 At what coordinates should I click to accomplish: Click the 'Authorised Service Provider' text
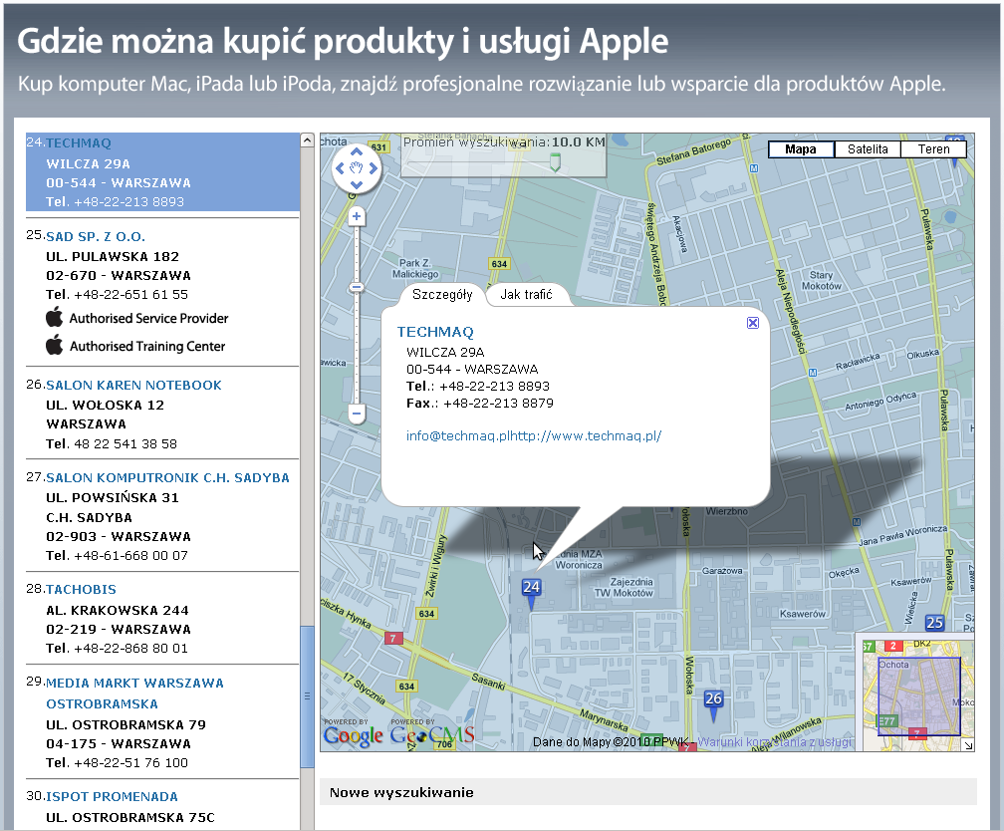coord(148,319)
